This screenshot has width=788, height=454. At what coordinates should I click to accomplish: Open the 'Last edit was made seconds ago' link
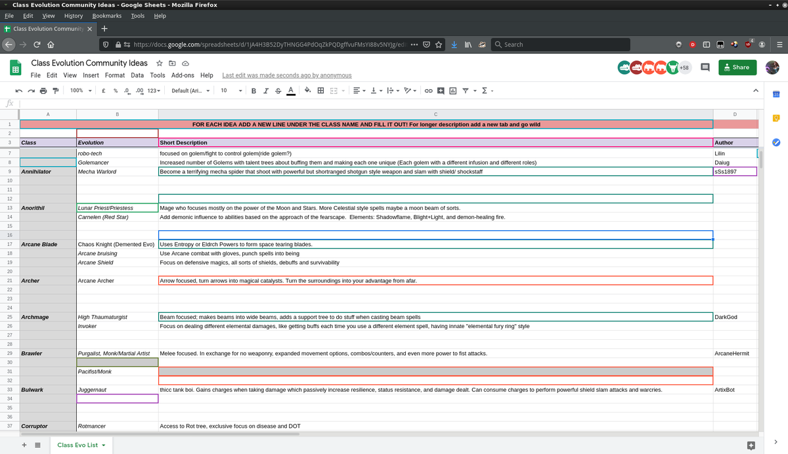tap(287, 75)
